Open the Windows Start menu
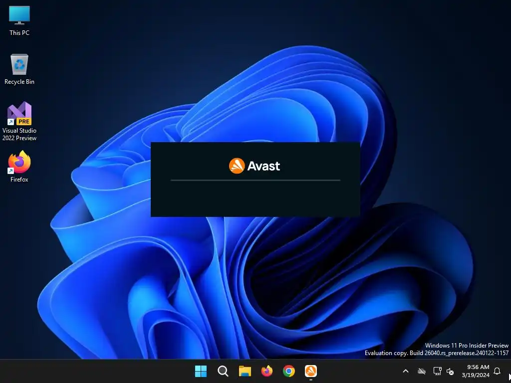This screenshot has width=511, height=383. (201, 371)
